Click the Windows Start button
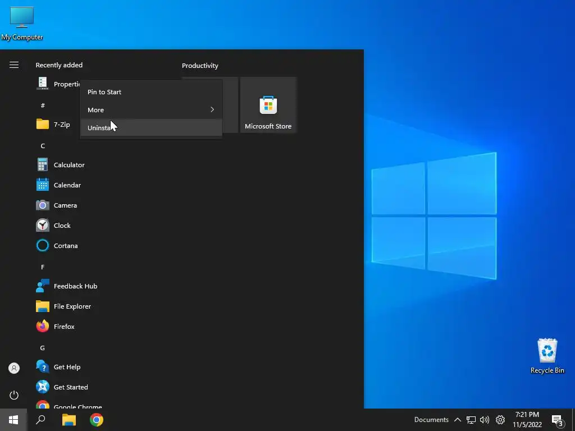 pyautogui.click(x=13, y=420)
